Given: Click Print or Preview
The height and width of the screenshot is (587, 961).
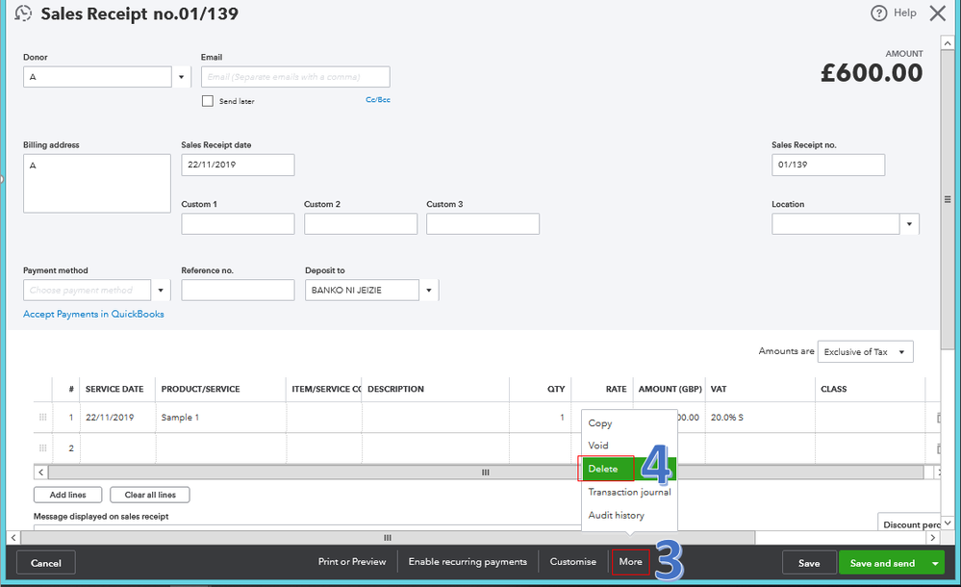Looking at the screenshot, I should tap(352, 562).
